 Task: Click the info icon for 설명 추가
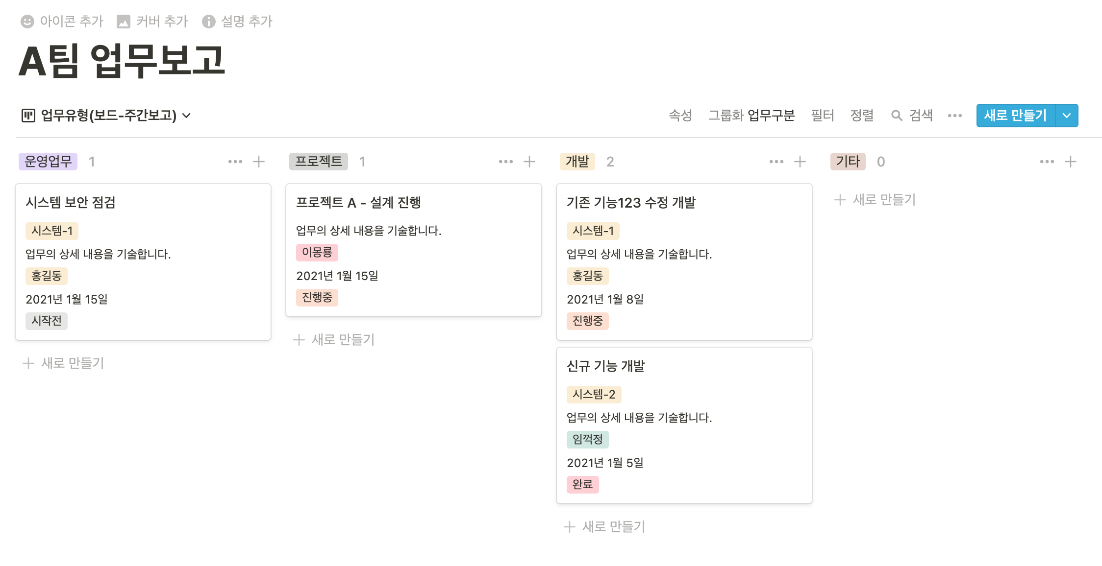[209, 22]
